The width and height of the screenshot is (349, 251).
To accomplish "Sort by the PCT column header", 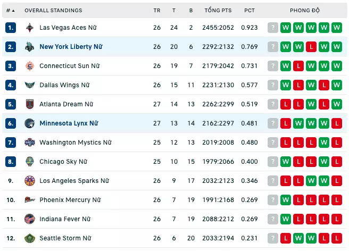I will pyautogui.click(x=250, y=11).
